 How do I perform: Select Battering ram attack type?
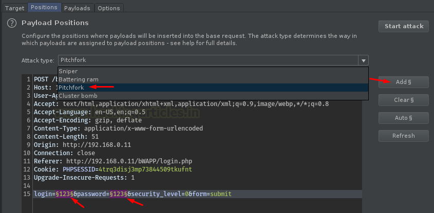pyautogui.click(x=79, y=79)
